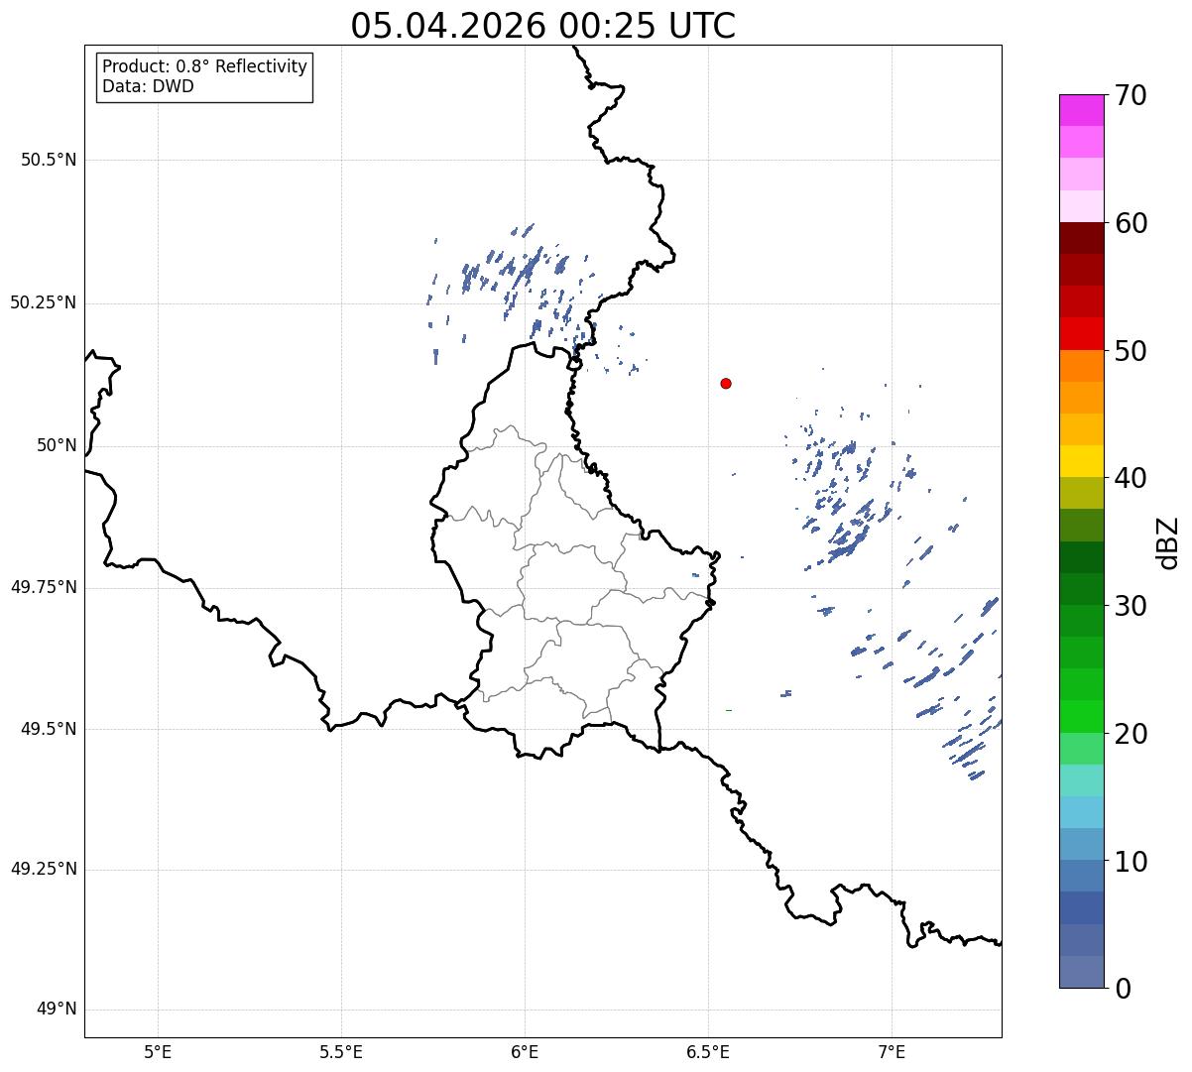Click the red radar site marker dot
This screenshot has height=1072, width=1192.
726,384
